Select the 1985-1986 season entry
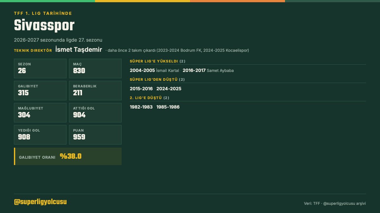 [168, 107]
